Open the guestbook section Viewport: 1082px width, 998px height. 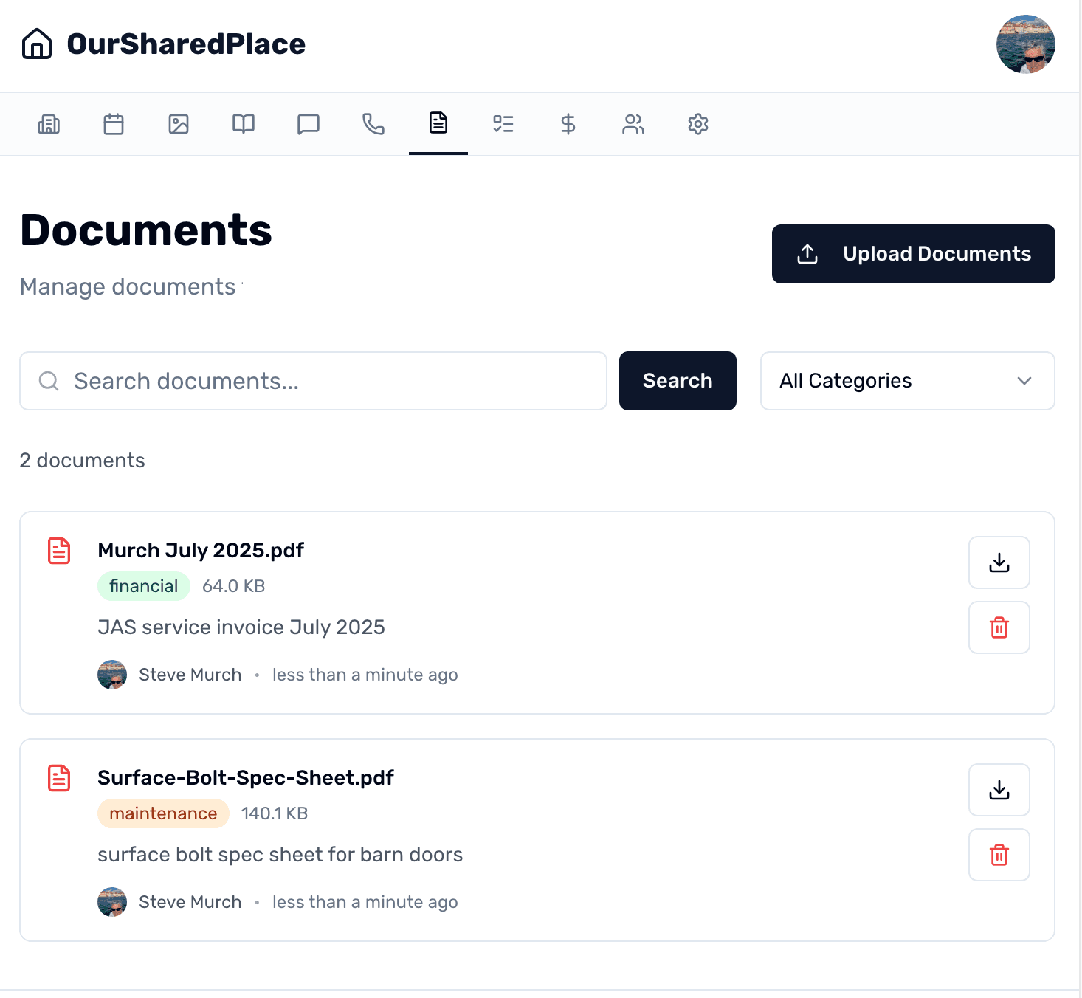(244, 124)
